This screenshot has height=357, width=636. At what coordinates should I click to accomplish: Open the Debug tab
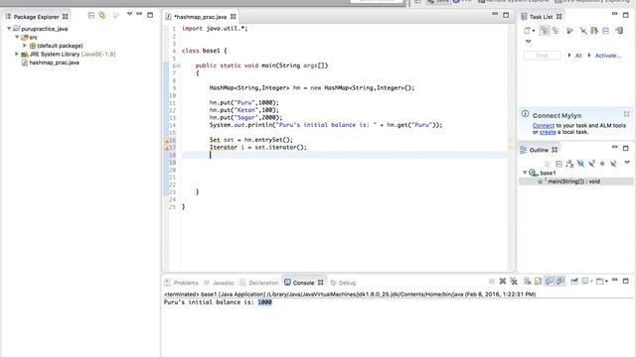(x=343, y=283)
